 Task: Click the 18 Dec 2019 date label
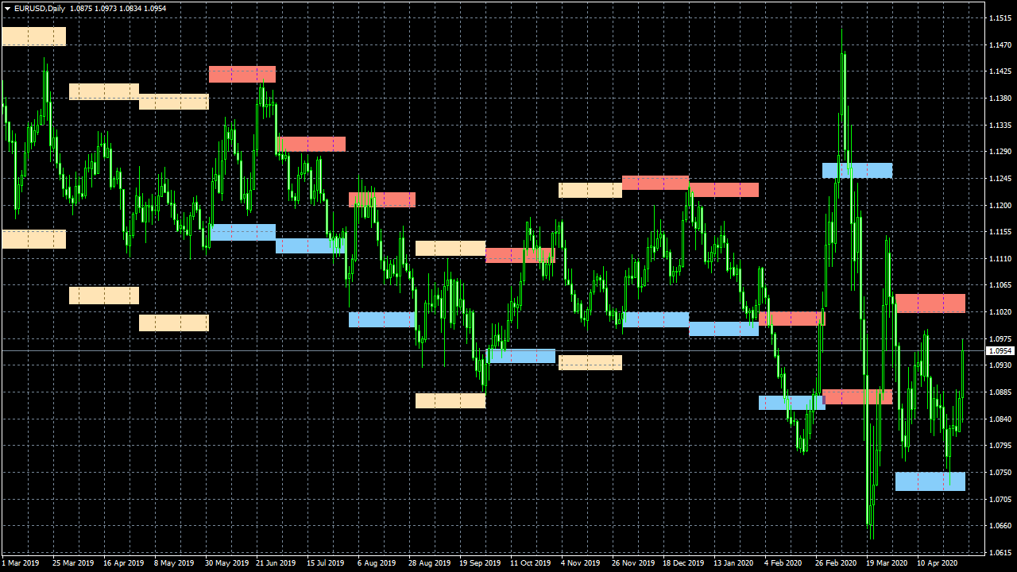click(x=683, y=563)
